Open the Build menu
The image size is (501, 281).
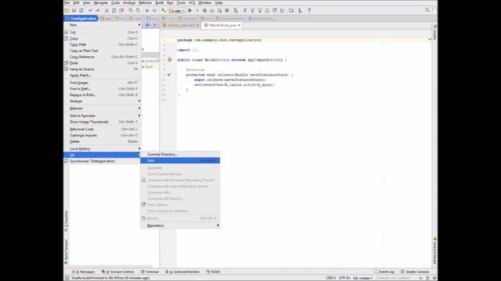pyautogui.click(x=160, y=3)
